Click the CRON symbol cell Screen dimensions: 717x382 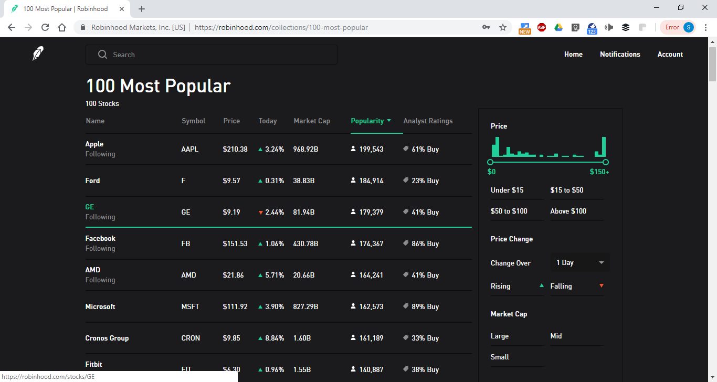(x=191, y=338)
